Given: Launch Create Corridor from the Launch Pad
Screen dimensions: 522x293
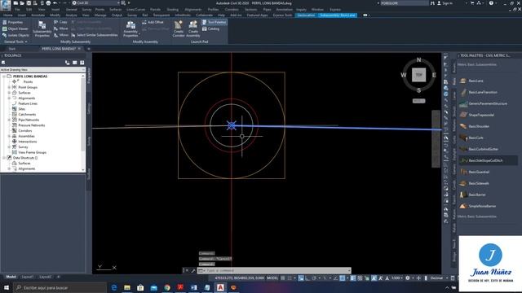Looking at the screenshot, I should 179,29.
